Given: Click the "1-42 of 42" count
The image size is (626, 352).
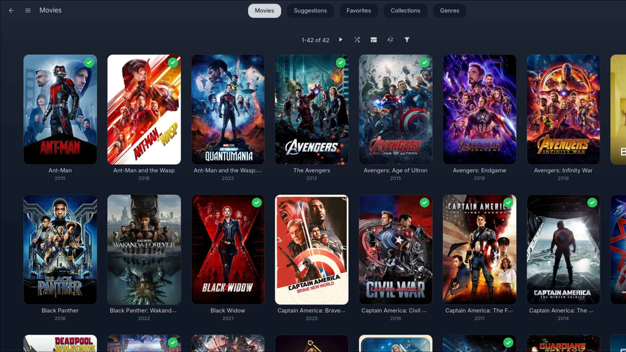Looking at the screenshot, I should tap(315, 40).
